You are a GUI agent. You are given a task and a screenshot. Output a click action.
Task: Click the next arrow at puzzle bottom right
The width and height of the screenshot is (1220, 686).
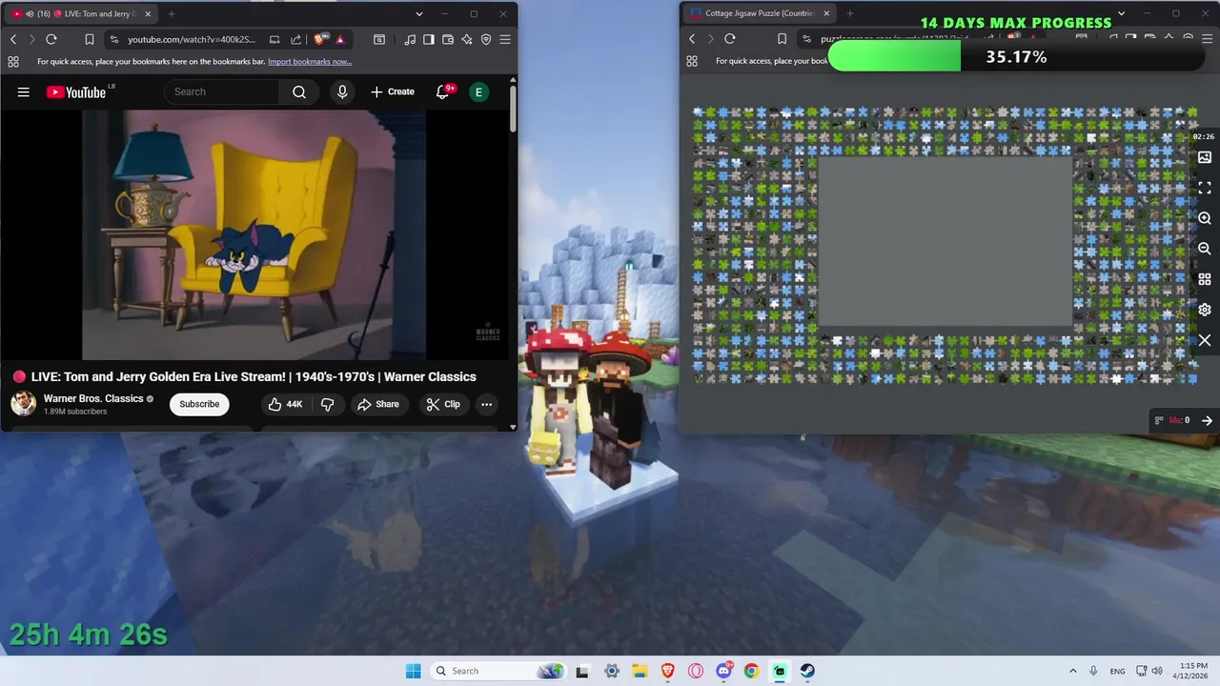1207,420
